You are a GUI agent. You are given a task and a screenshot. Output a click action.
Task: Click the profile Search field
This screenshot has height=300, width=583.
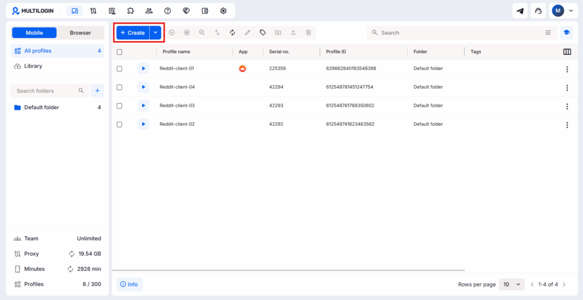[462, 32]
